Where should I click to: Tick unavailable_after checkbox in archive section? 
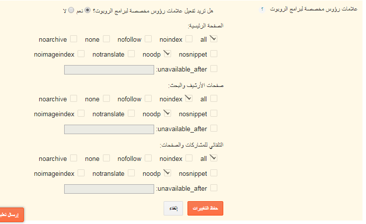[x=213, y=128]
